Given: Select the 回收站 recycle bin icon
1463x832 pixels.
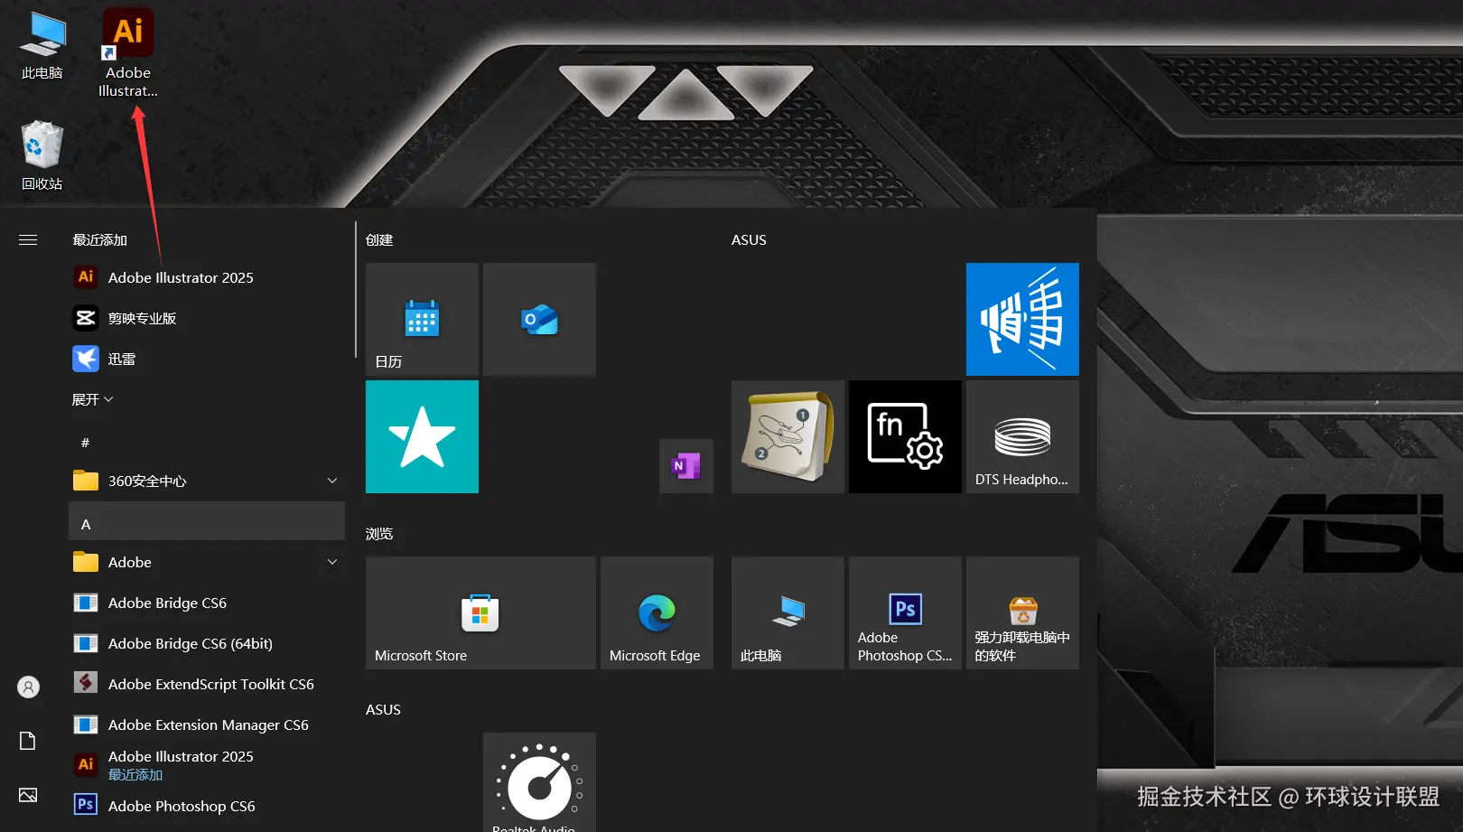Looking at the screenshot, I should pos(42,155).
